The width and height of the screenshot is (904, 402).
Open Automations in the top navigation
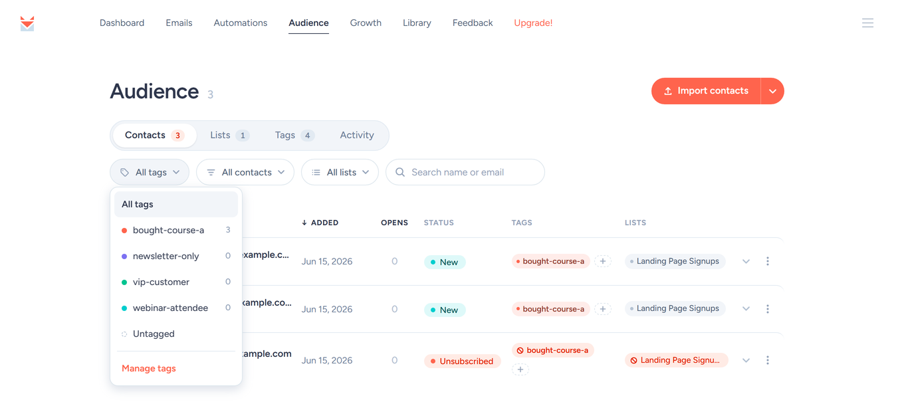[241, 23]
